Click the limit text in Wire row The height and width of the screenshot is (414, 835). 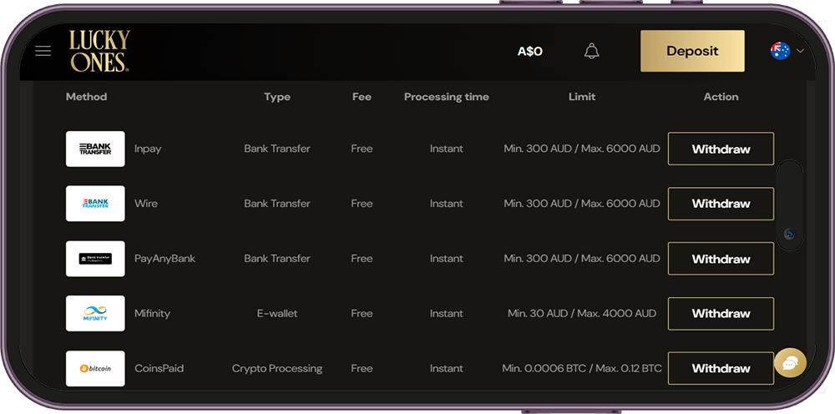coord(582,204)
